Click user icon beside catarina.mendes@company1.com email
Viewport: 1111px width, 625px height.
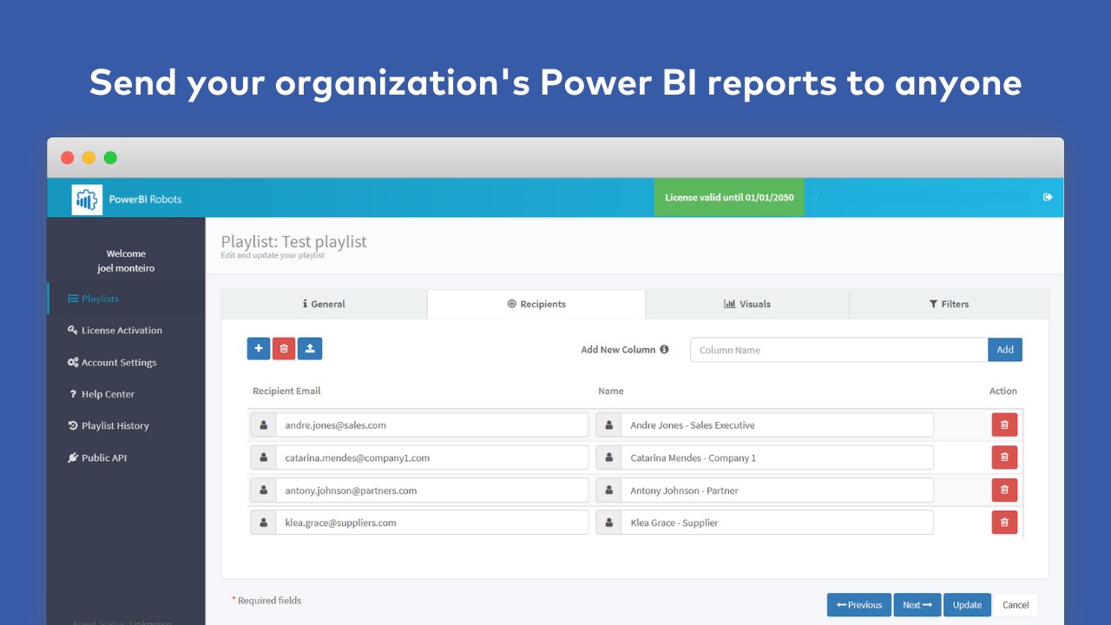tap(263, 457)
